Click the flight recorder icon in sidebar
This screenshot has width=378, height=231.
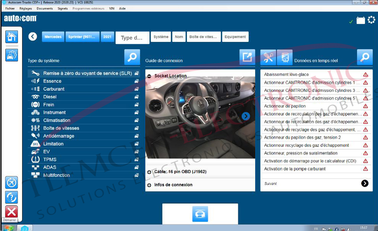tap(11, 182)
